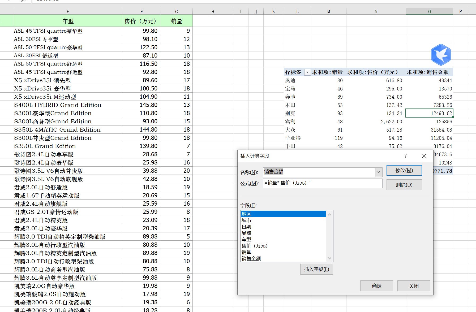Image resolution: width=476 pixels, height=312 pixels.
Task: Click cell 歌诗图2.4L自动尊享版
Action: 68,154
